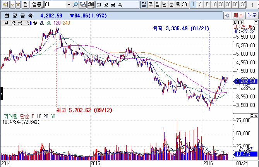Toggle the 분 (minute) chart period

click(171, 4)
